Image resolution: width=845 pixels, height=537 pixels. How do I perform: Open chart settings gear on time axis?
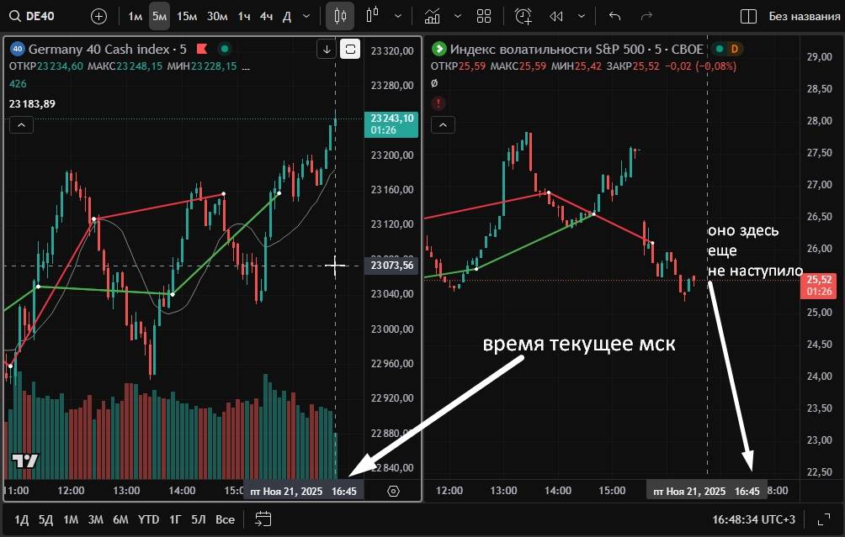point(393,491)
